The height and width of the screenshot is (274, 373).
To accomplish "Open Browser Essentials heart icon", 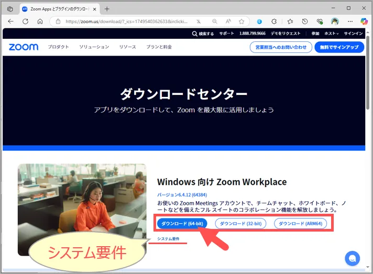I will pos(320,21).
